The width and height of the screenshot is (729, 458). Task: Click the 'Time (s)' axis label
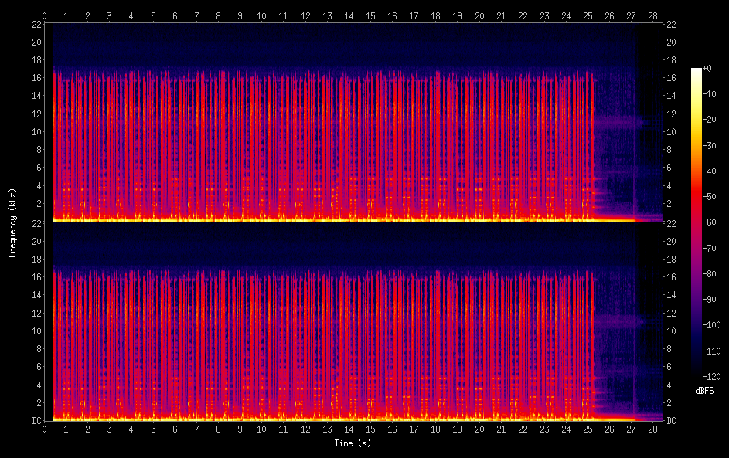pyautogui.click(x=352, y=443)
